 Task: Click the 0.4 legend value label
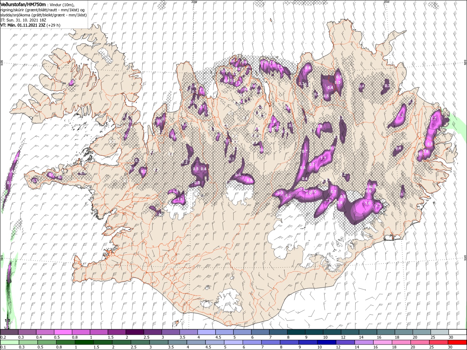[x=39, y=337]
